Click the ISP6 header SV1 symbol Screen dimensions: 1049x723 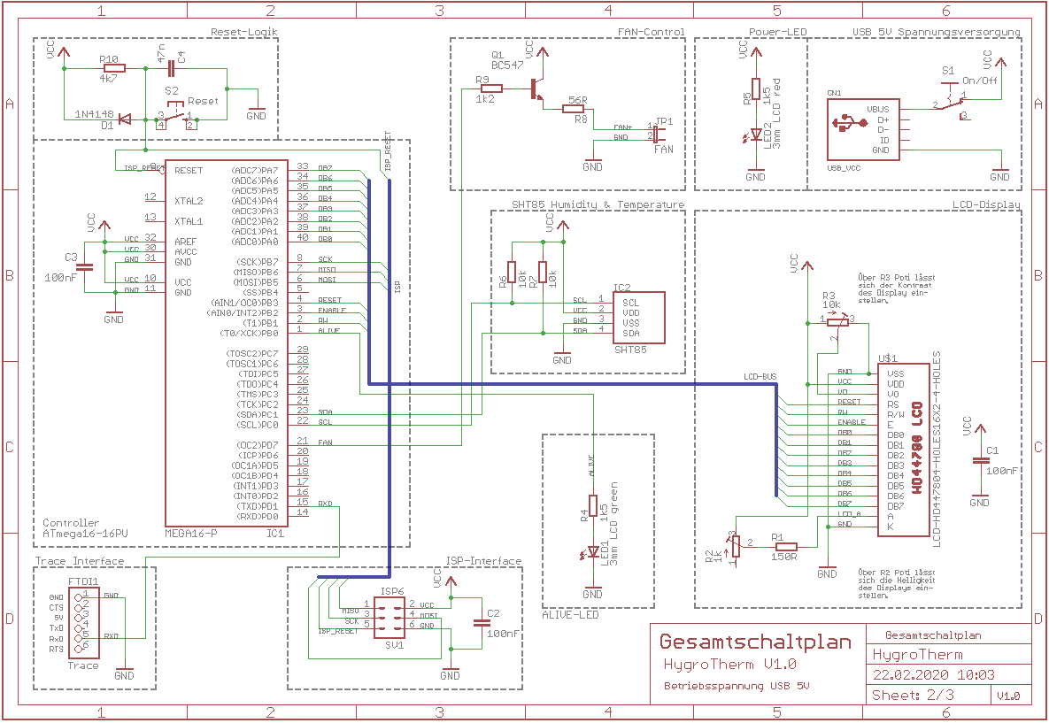(x=389, y=618)
